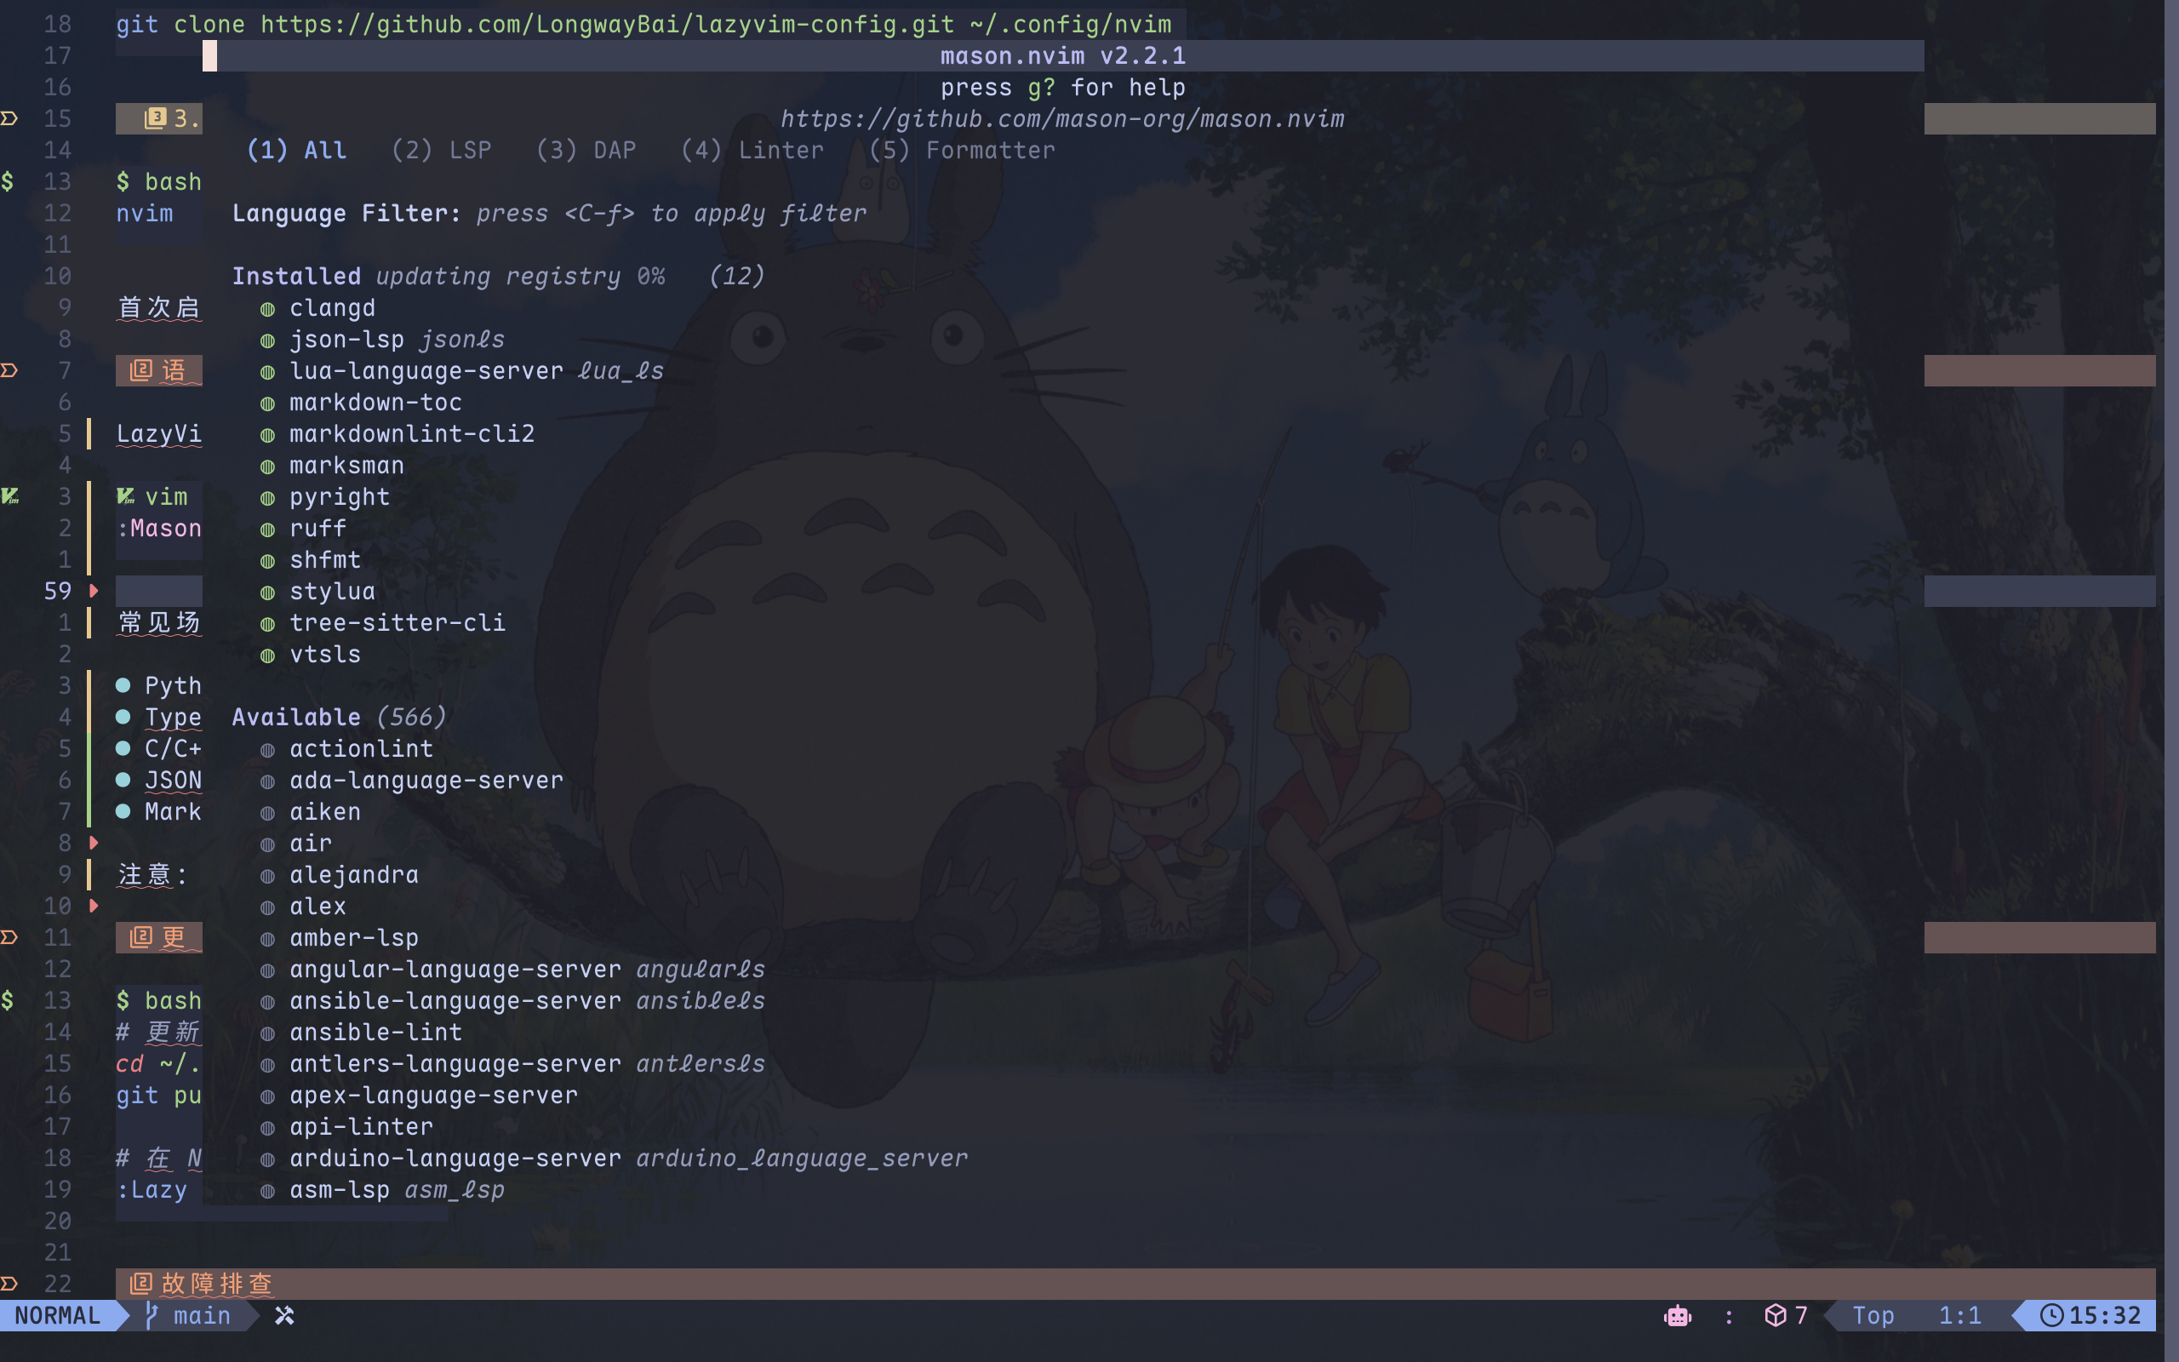
Task: Click the lua-language-server package entry
Action: pos(426,371)
